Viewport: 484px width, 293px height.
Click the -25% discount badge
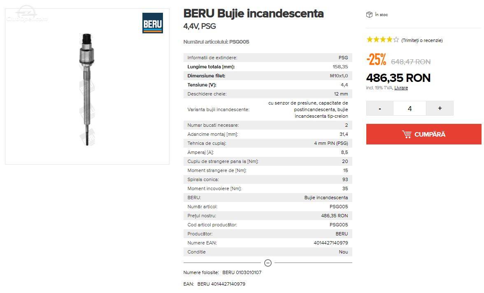click(376, 59)
